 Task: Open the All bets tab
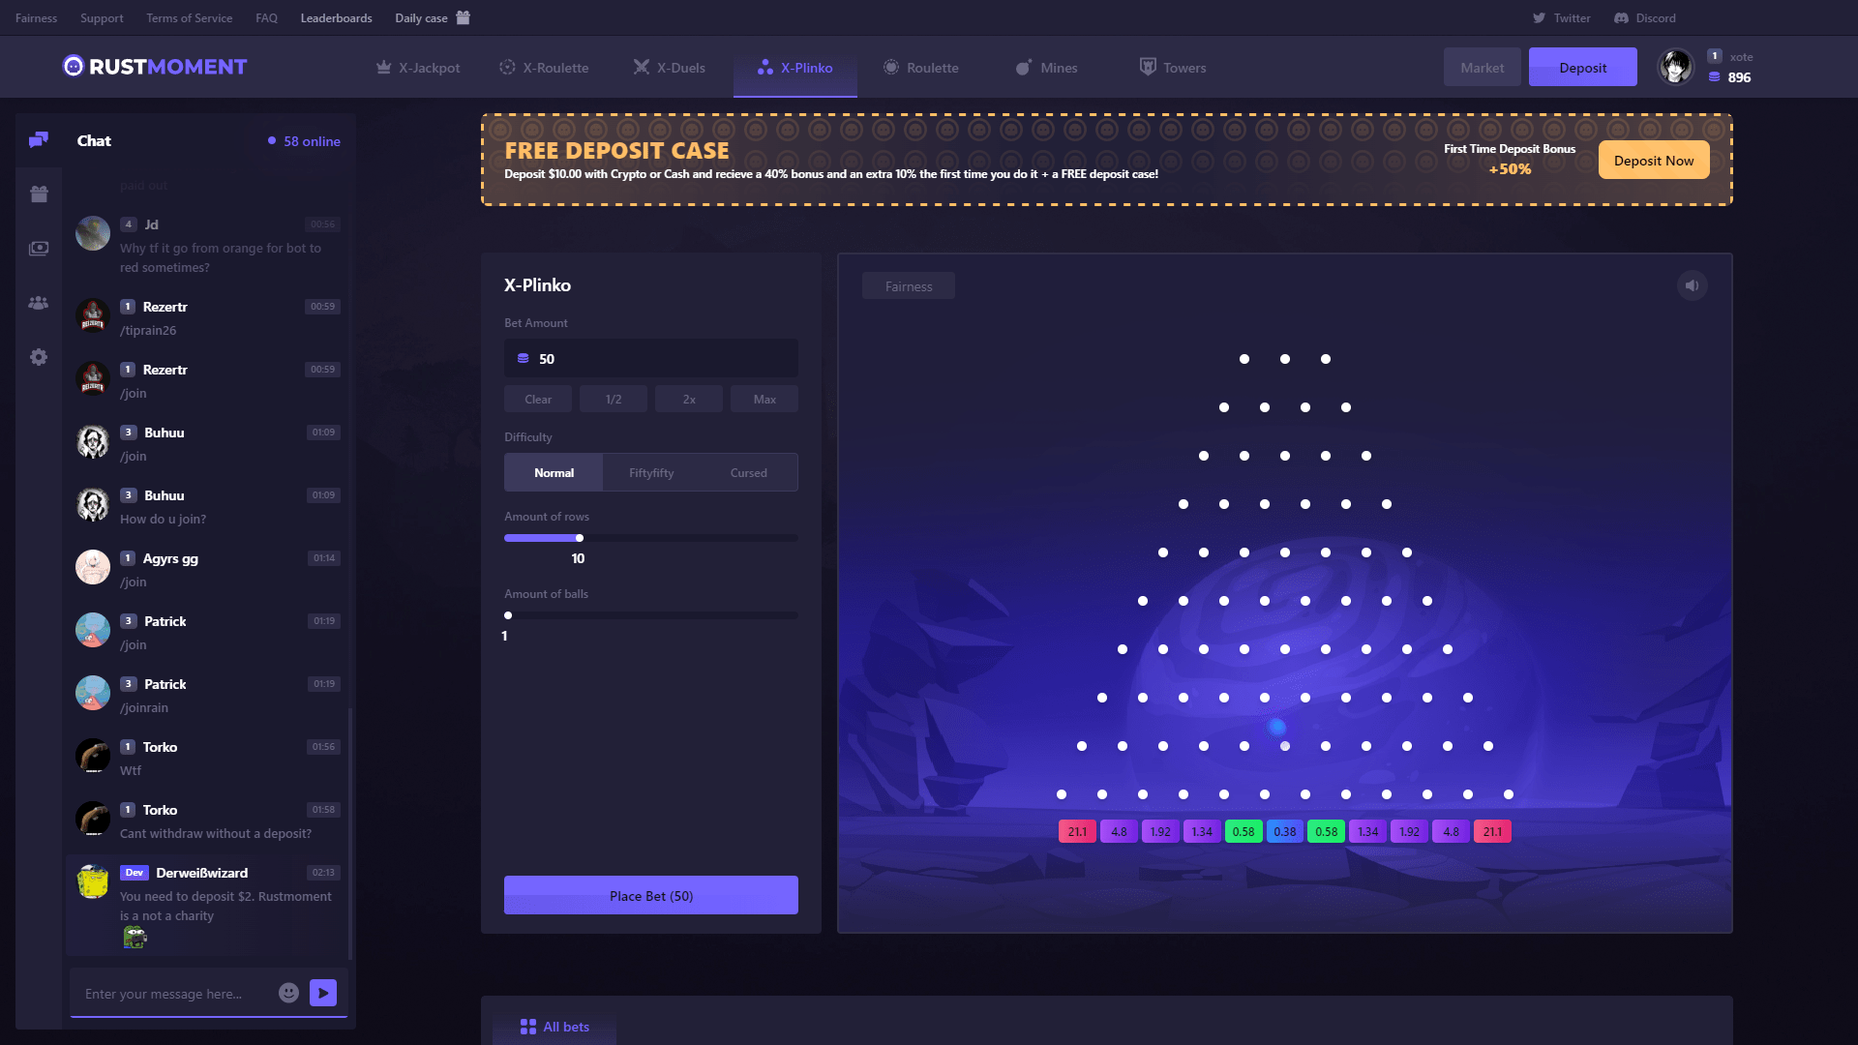point(554,1027)
